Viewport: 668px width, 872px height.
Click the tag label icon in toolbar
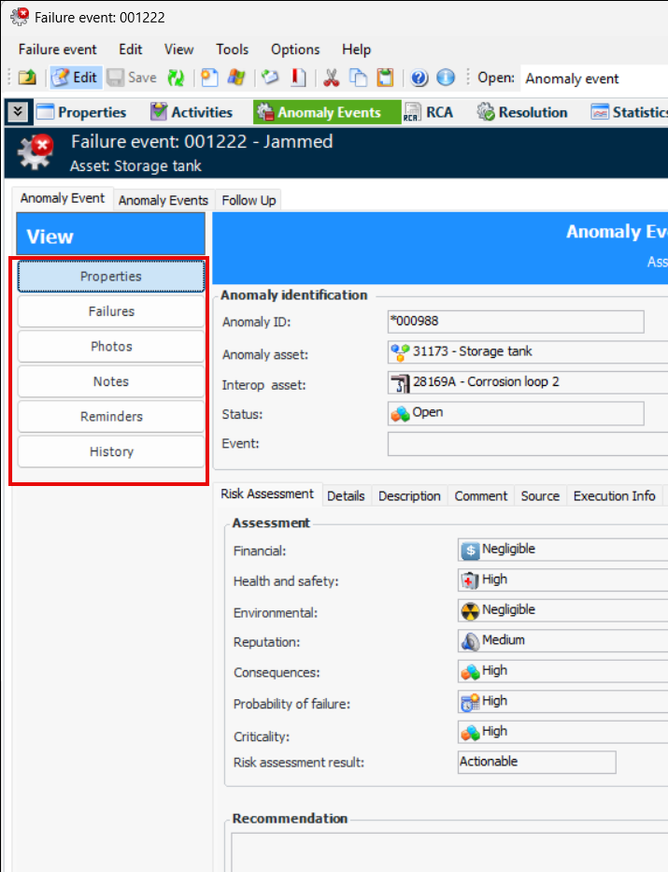coord(271,78)
